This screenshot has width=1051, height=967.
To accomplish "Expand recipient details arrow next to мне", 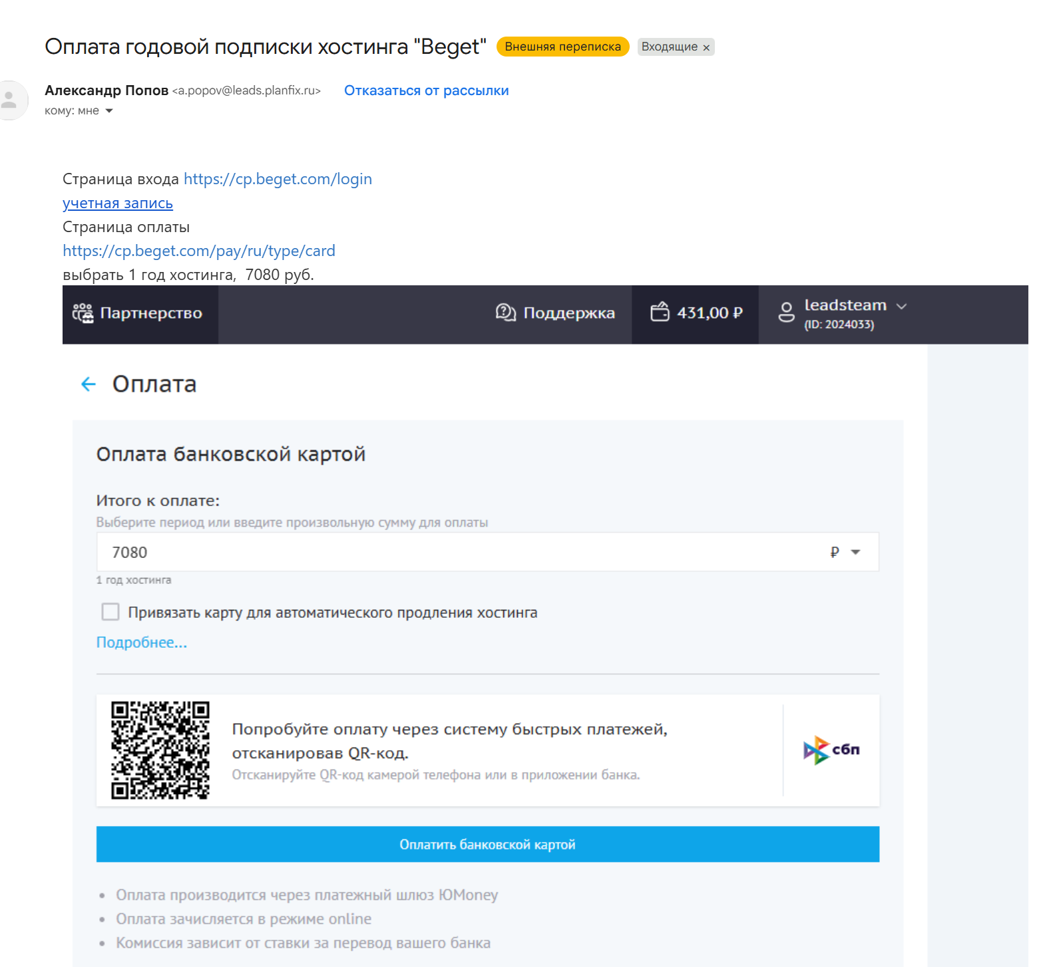I will pos(109,111).
